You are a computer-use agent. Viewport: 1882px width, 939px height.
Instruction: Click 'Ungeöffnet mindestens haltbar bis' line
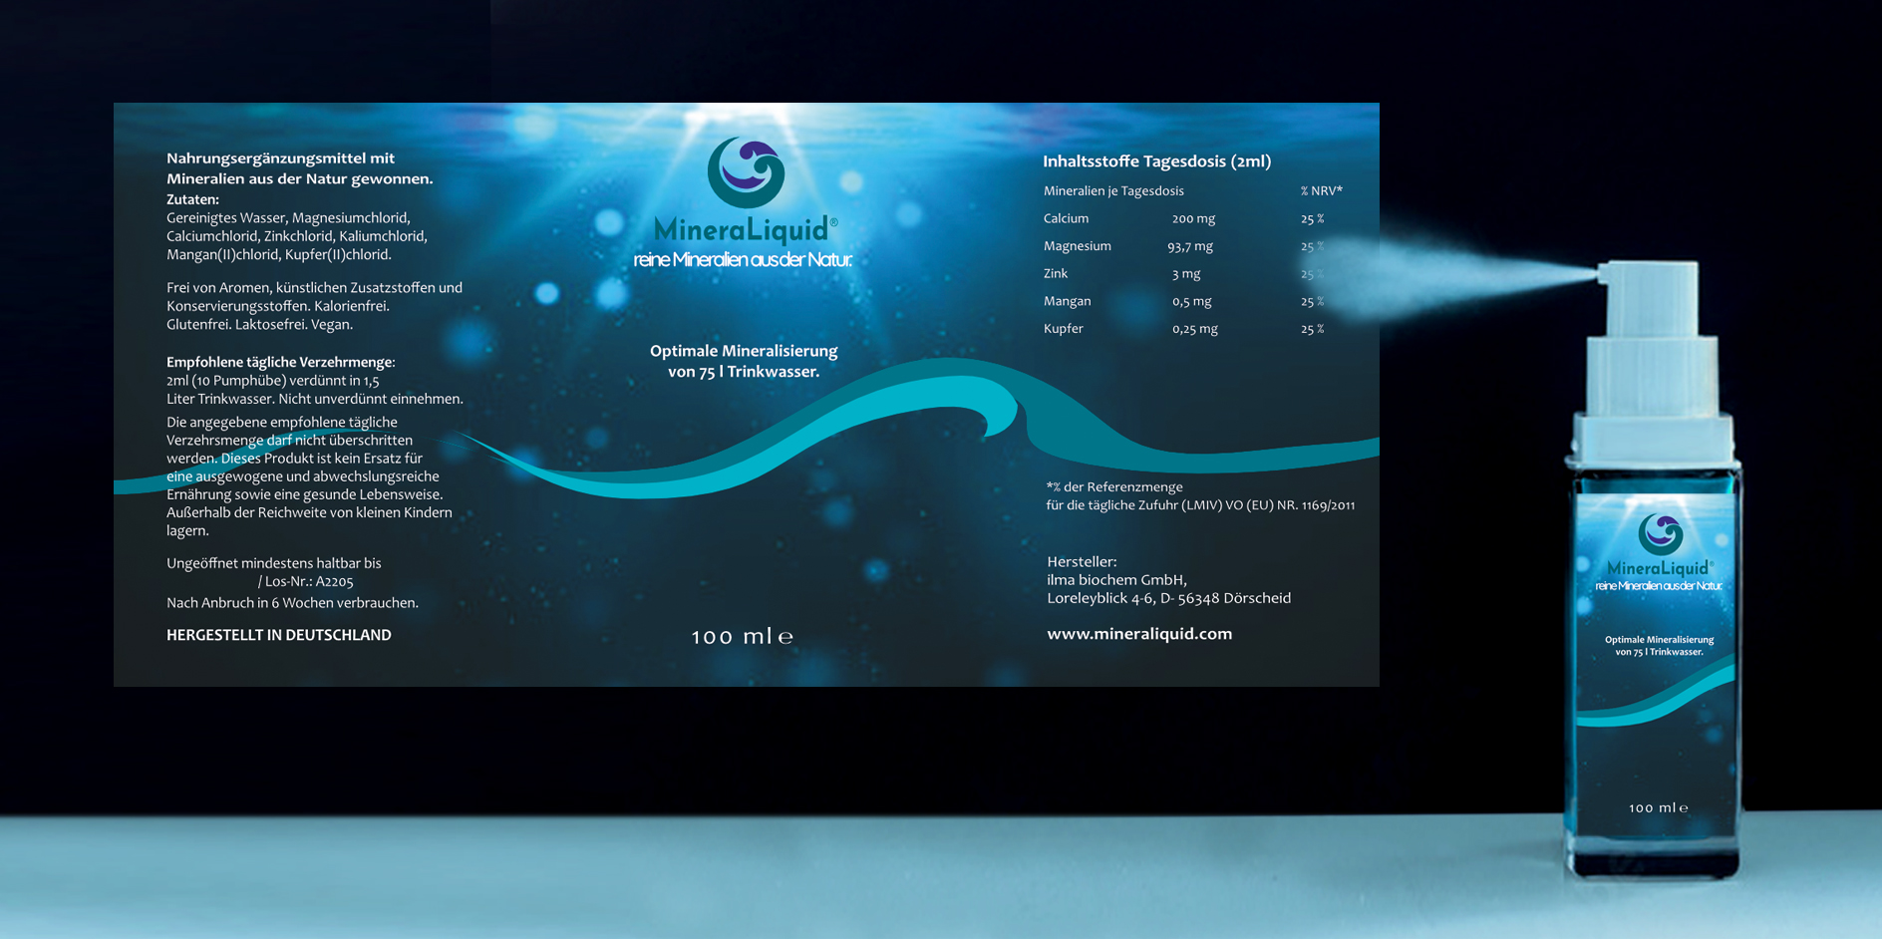273,563
